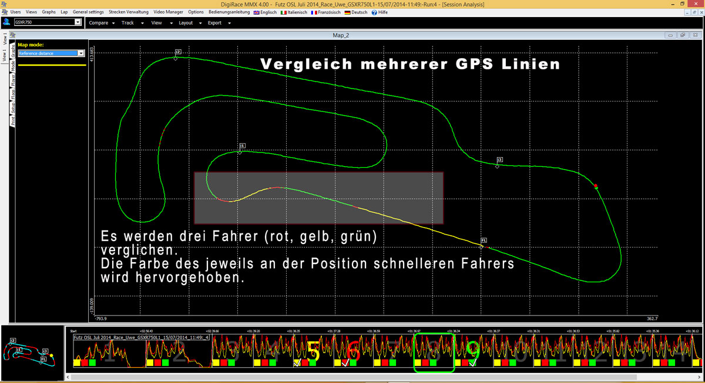Click the yellow line color bar under Map mode
This screenshot has height=383, width=705.
[x=52, y=65]
